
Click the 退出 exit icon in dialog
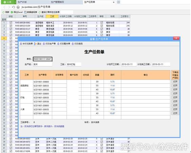[x=35, y=44]
